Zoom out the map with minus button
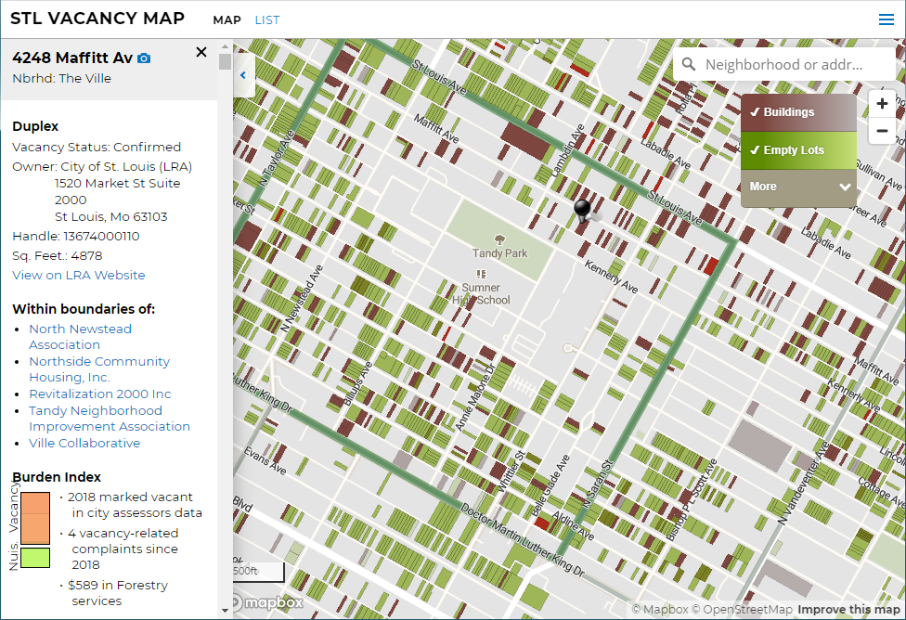The image size is (906, 620). tap(882, 131)
